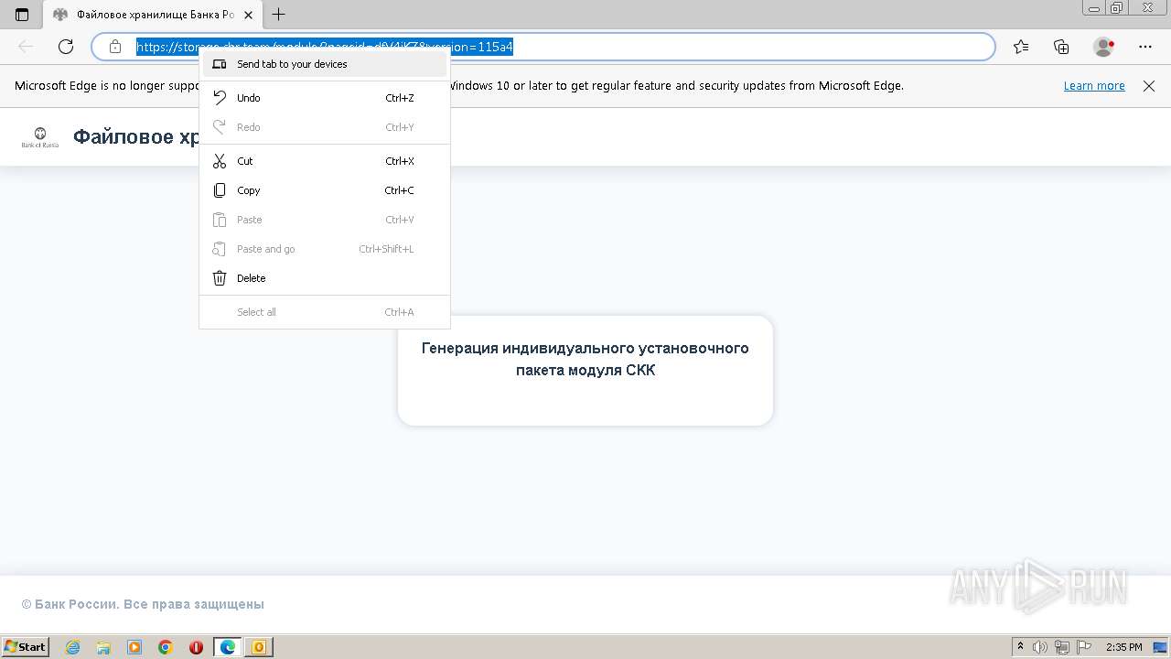Open a new tab with plus button
The width and height of the screenshot is (1171, 659).
pos(279,15)
